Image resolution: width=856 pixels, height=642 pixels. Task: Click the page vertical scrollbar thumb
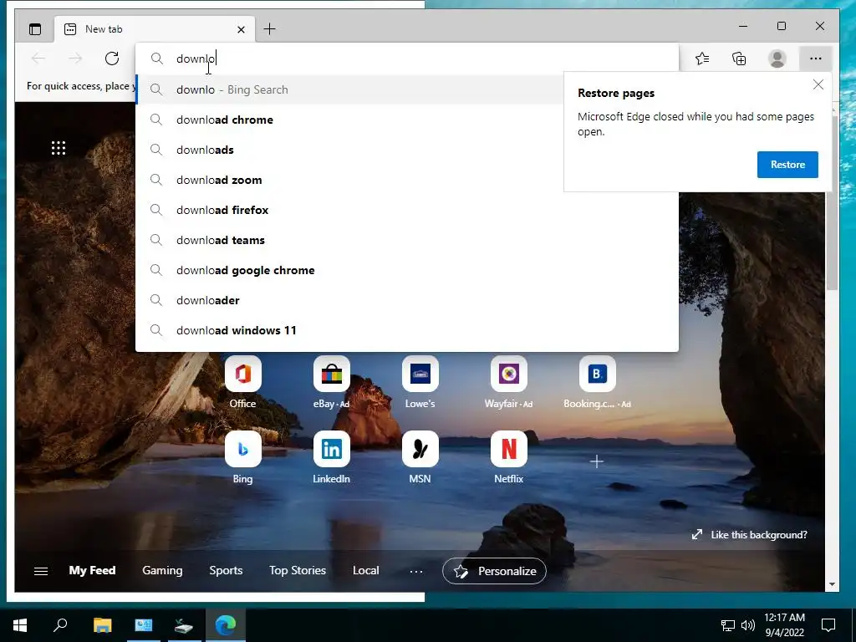[832, 202]
